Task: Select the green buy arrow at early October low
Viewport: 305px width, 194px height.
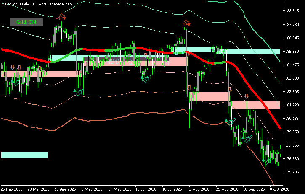Action: coord(268,161)
